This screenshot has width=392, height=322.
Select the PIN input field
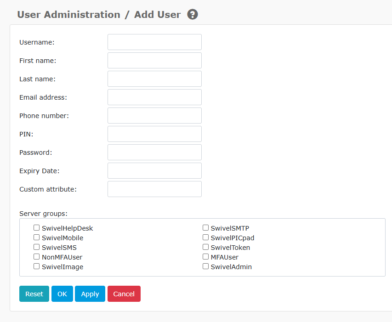tap(154, 134)
